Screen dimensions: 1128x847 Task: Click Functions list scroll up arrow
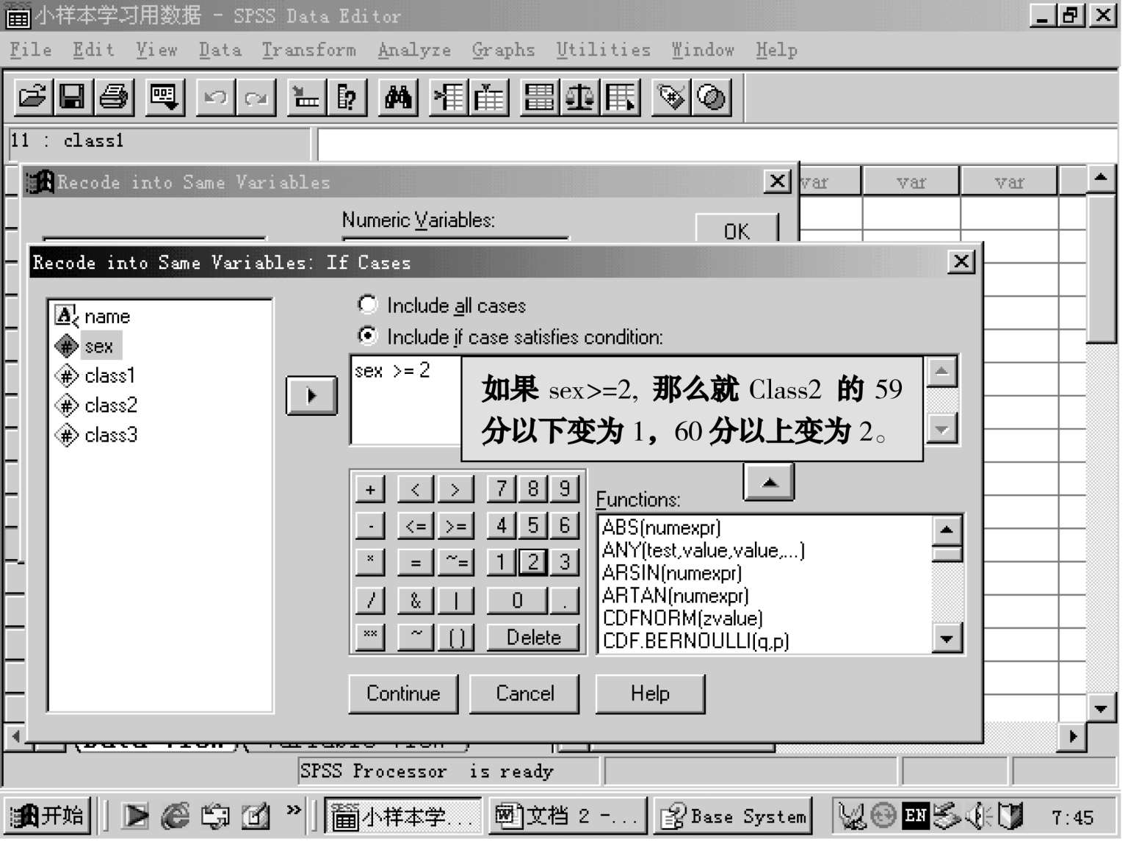click(947, 530)
